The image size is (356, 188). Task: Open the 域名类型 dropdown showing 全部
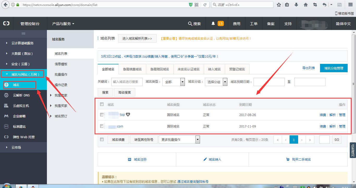point(174,82)
